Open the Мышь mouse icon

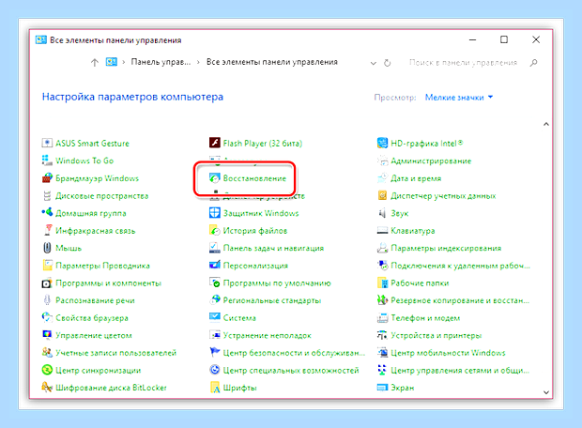coord(47,248)
